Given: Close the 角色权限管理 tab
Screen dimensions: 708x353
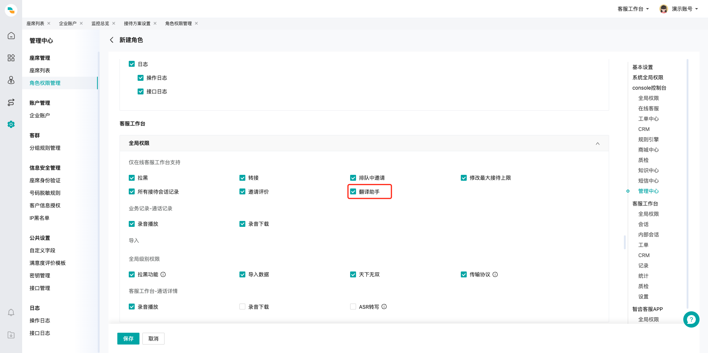Looking at the screenshot, I should (x=196, y=23).
